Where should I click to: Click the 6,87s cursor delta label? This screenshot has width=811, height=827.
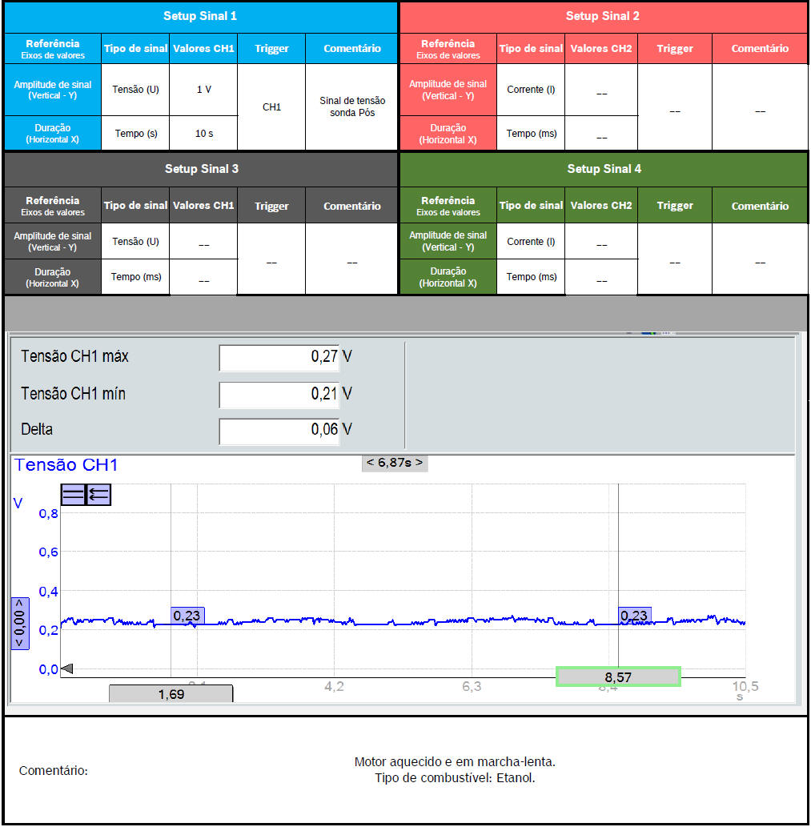point(395,463)
